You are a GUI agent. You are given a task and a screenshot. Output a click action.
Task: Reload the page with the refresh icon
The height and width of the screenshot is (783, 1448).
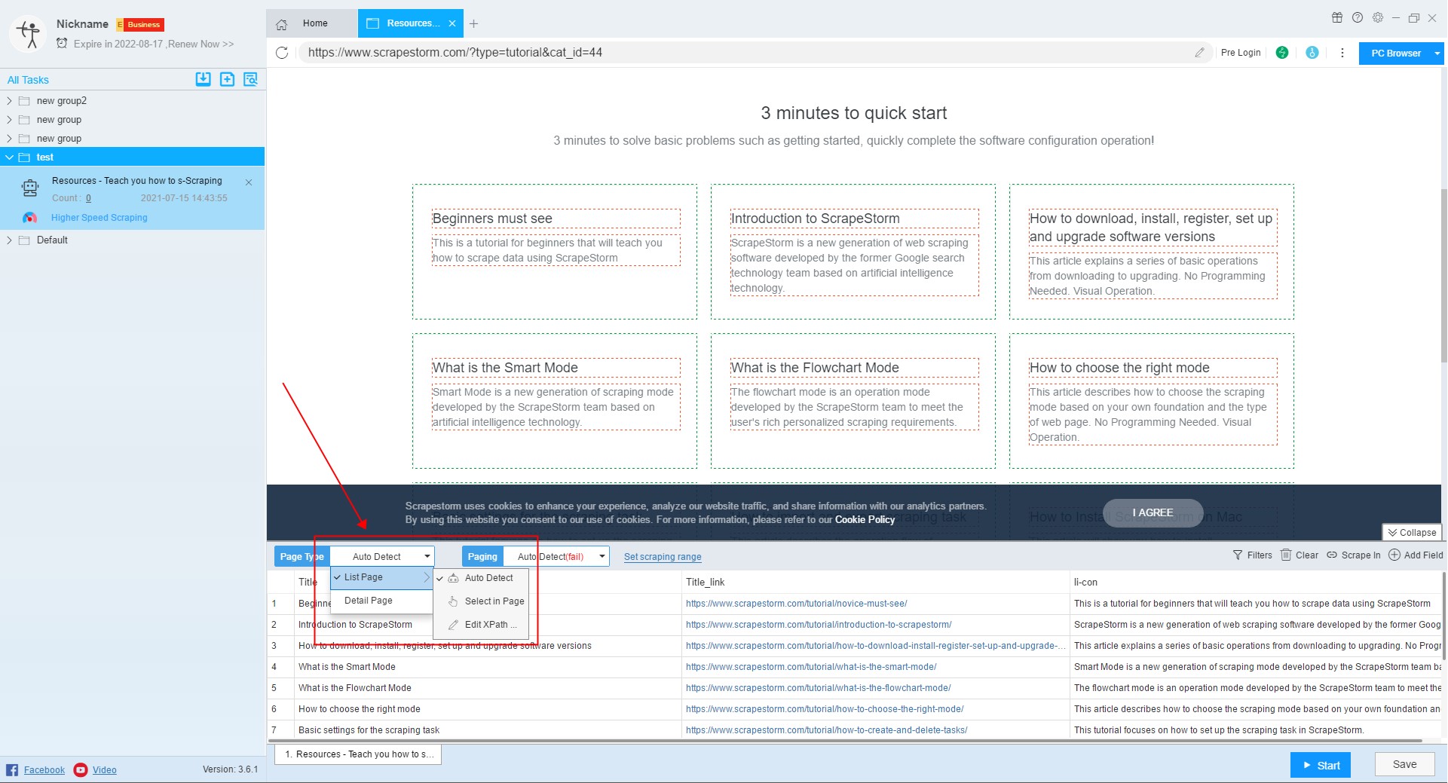(282, 53)
